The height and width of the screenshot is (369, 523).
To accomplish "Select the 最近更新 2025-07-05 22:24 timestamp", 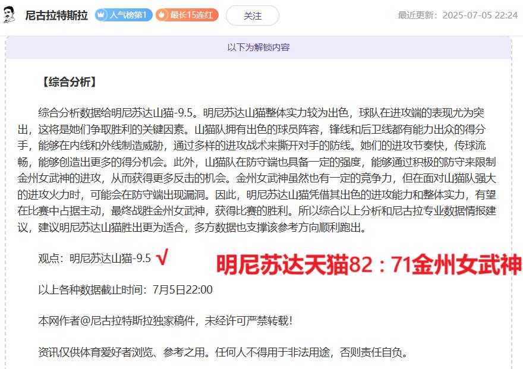I will 458,15.
